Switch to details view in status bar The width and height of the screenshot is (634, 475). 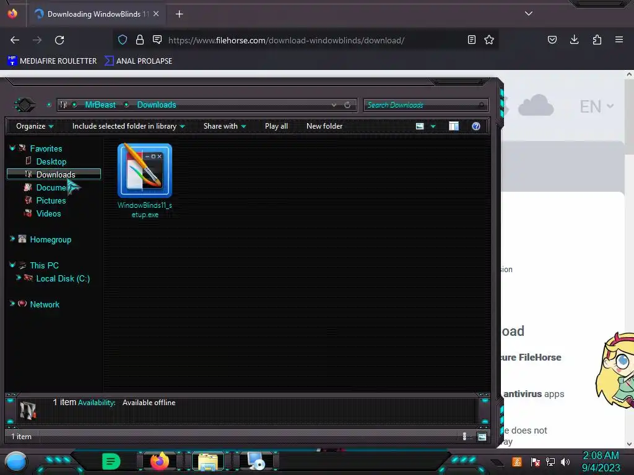tap(464, 436)
